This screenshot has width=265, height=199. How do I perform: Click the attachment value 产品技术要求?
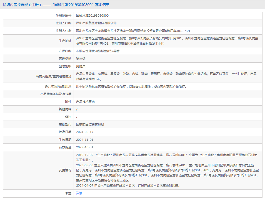pos(85,102)
